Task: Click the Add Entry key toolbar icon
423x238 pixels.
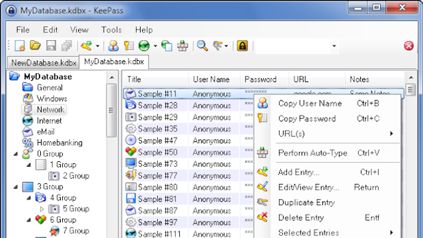Action: [87, 46]
